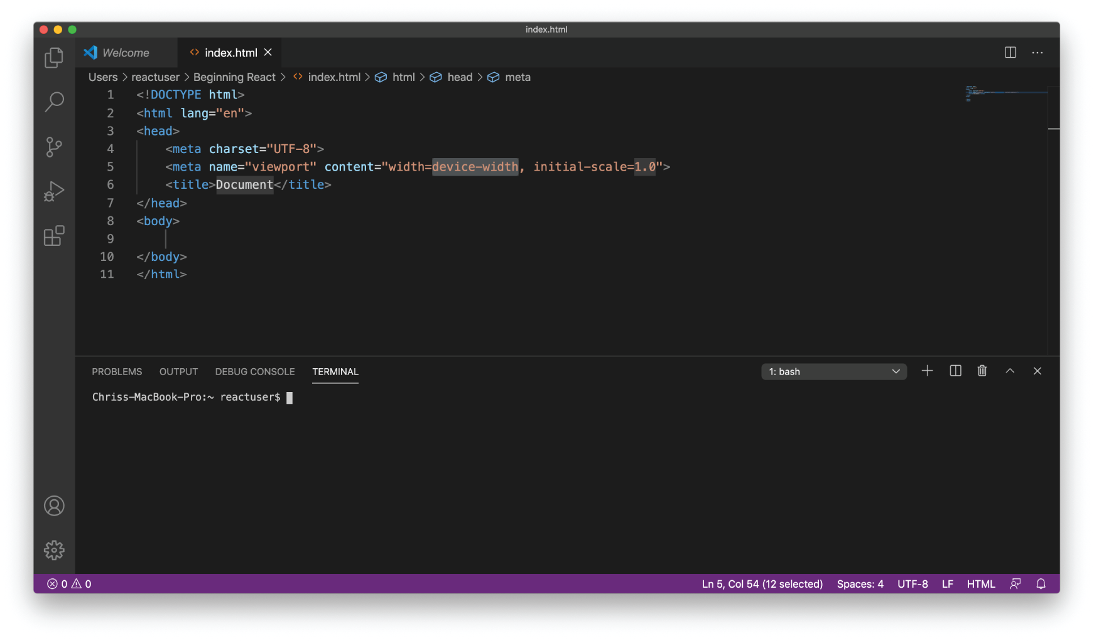Switch to the Welcome tab
The width and height of the screenshot is (1094, 641).
(126, 52)
